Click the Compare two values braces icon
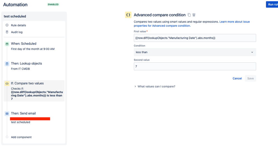The height and width of the screenshot is (155, 278). [7, 83]
